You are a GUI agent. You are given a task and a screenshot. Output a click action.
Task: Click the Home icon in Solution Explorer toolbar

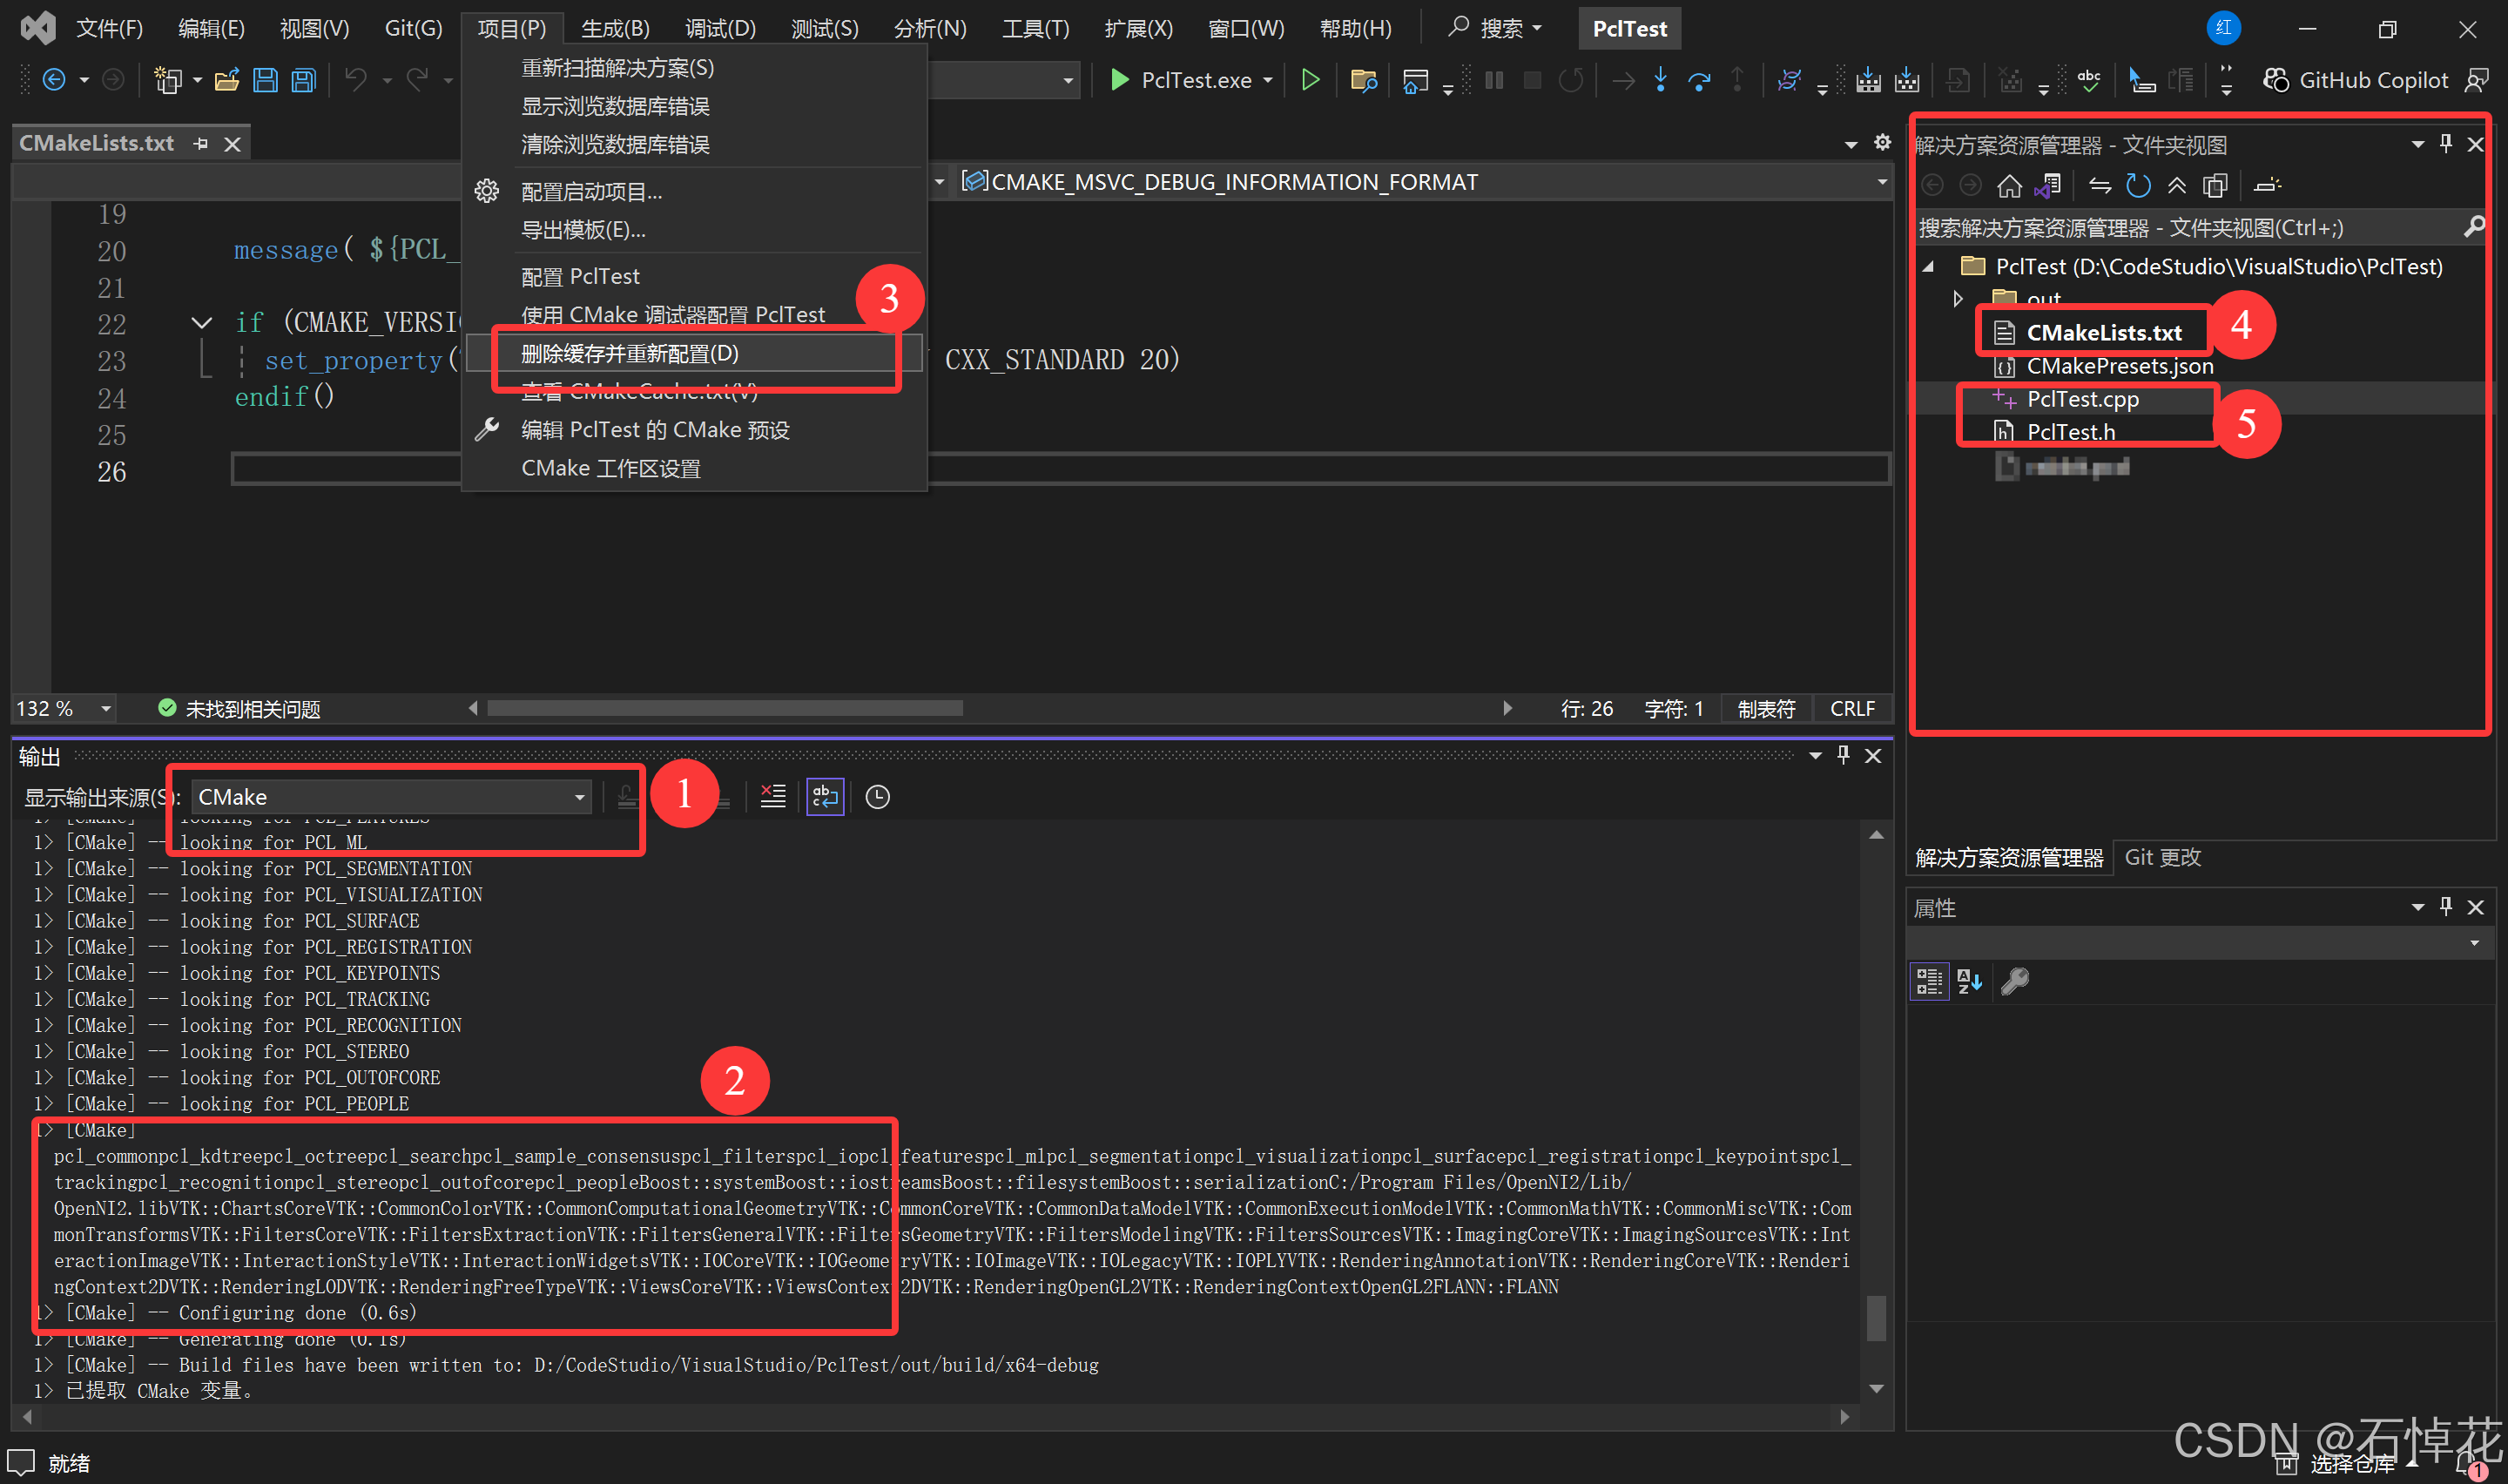[x=2010, y=185]
